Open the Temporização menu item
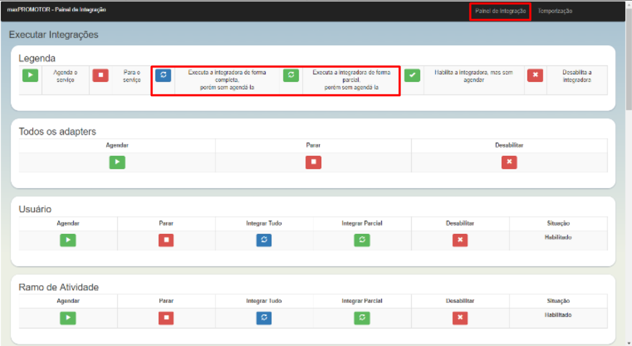Viewport: 632px width, 346px height. [x=555, y=11]
